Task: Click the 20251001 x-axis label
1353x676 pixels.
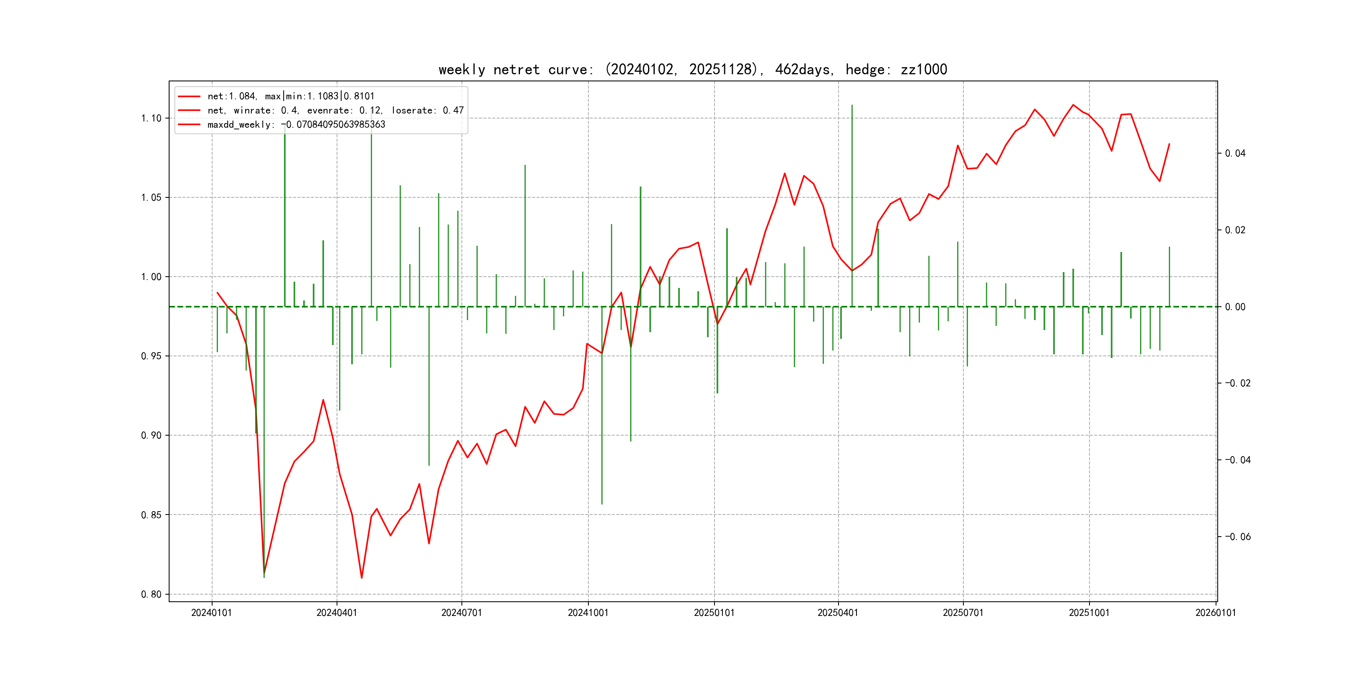Action: pos(1089,613)
